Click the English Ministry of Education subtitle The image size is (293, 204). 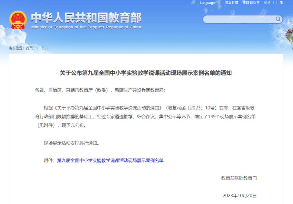(86, 27)
